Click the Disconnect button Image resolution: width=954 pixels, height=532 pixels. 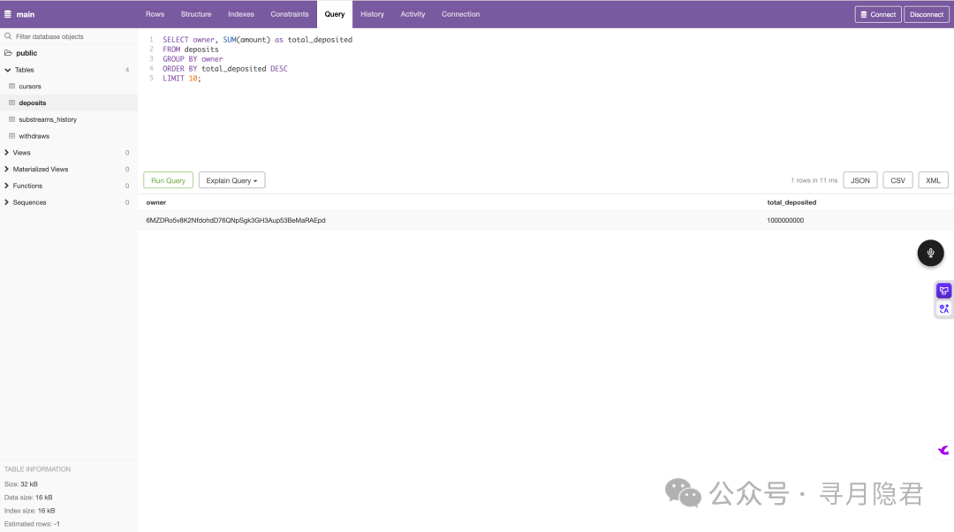[926, 14]
